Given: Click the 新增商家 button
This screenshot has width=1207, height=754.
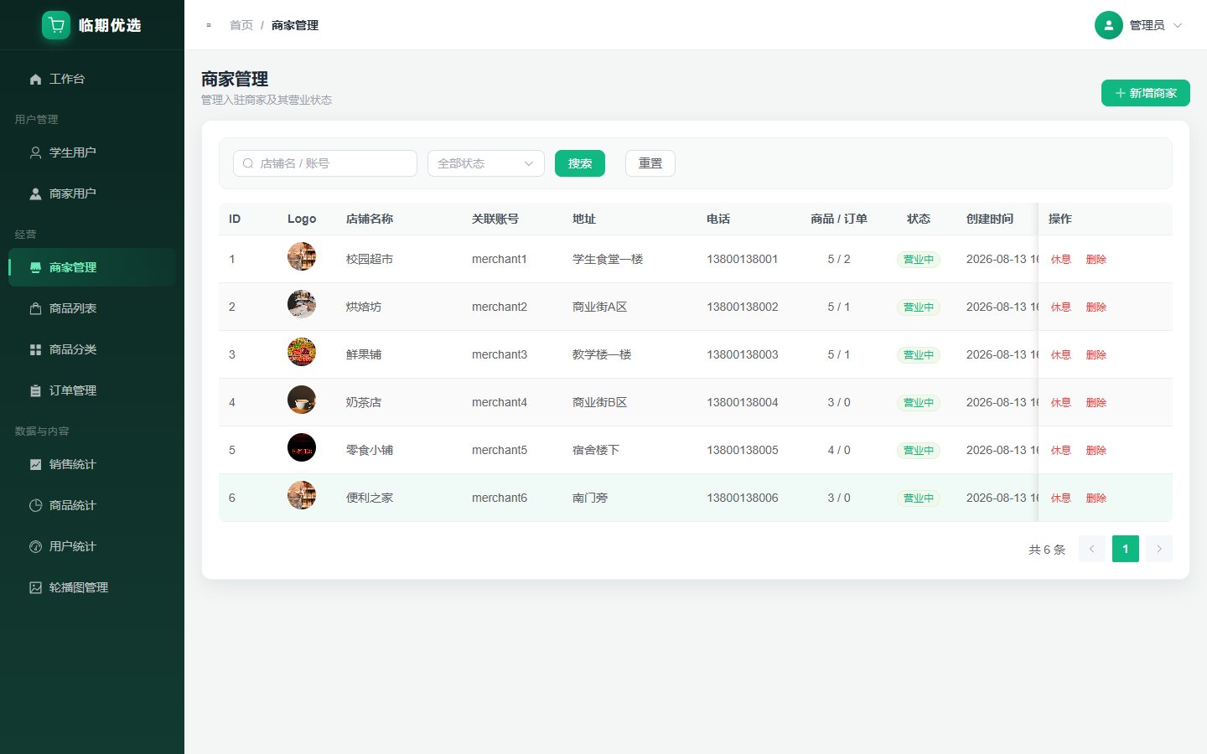Looking at the screenshot, I should pos(1146,93).
